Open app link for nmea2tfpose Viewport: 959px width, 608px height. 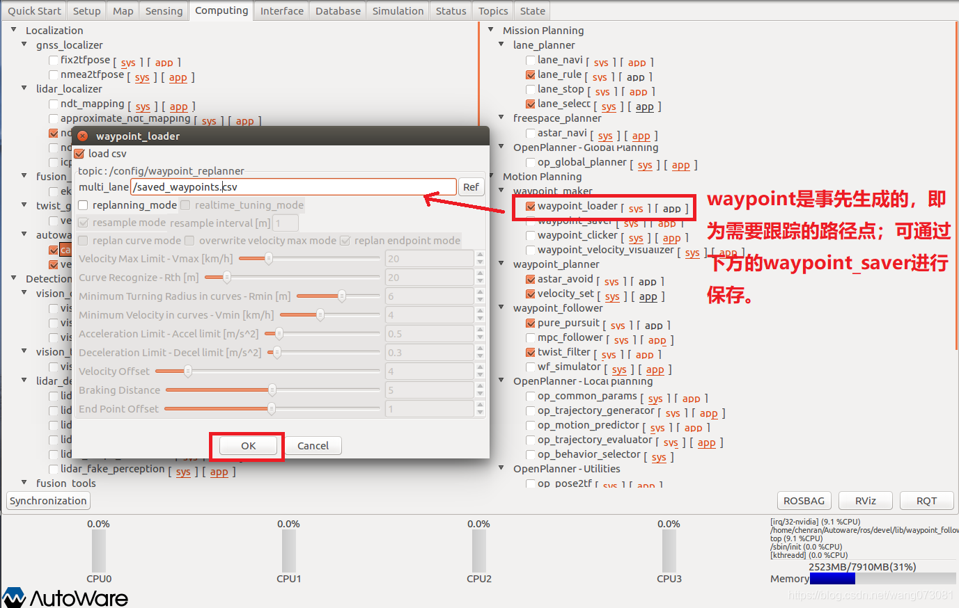[178, 77]
